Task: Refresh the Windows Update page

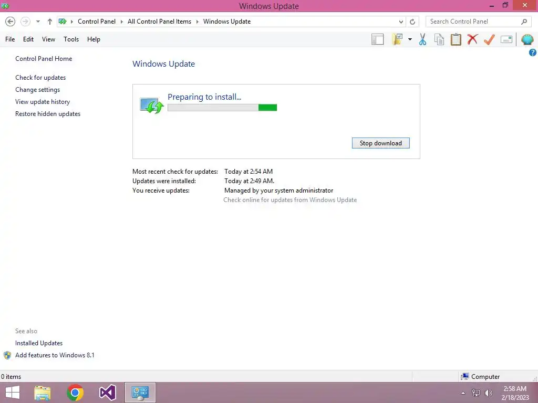Action: (412, 22)
